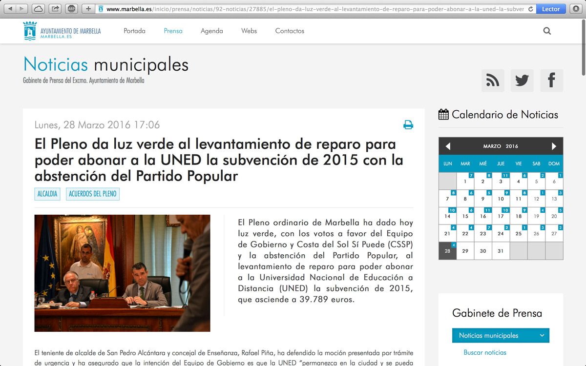Open the Buscar noticias link
This screenshot has width=586, height=366.
click(x=485, y=352)
